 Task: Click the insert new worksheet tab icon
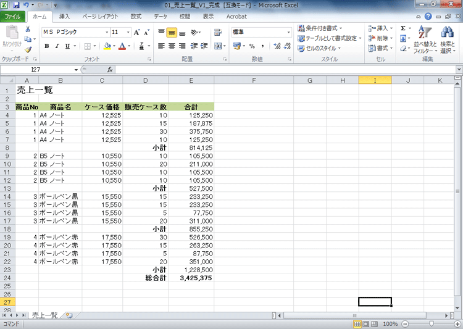[x=69, y=315]
